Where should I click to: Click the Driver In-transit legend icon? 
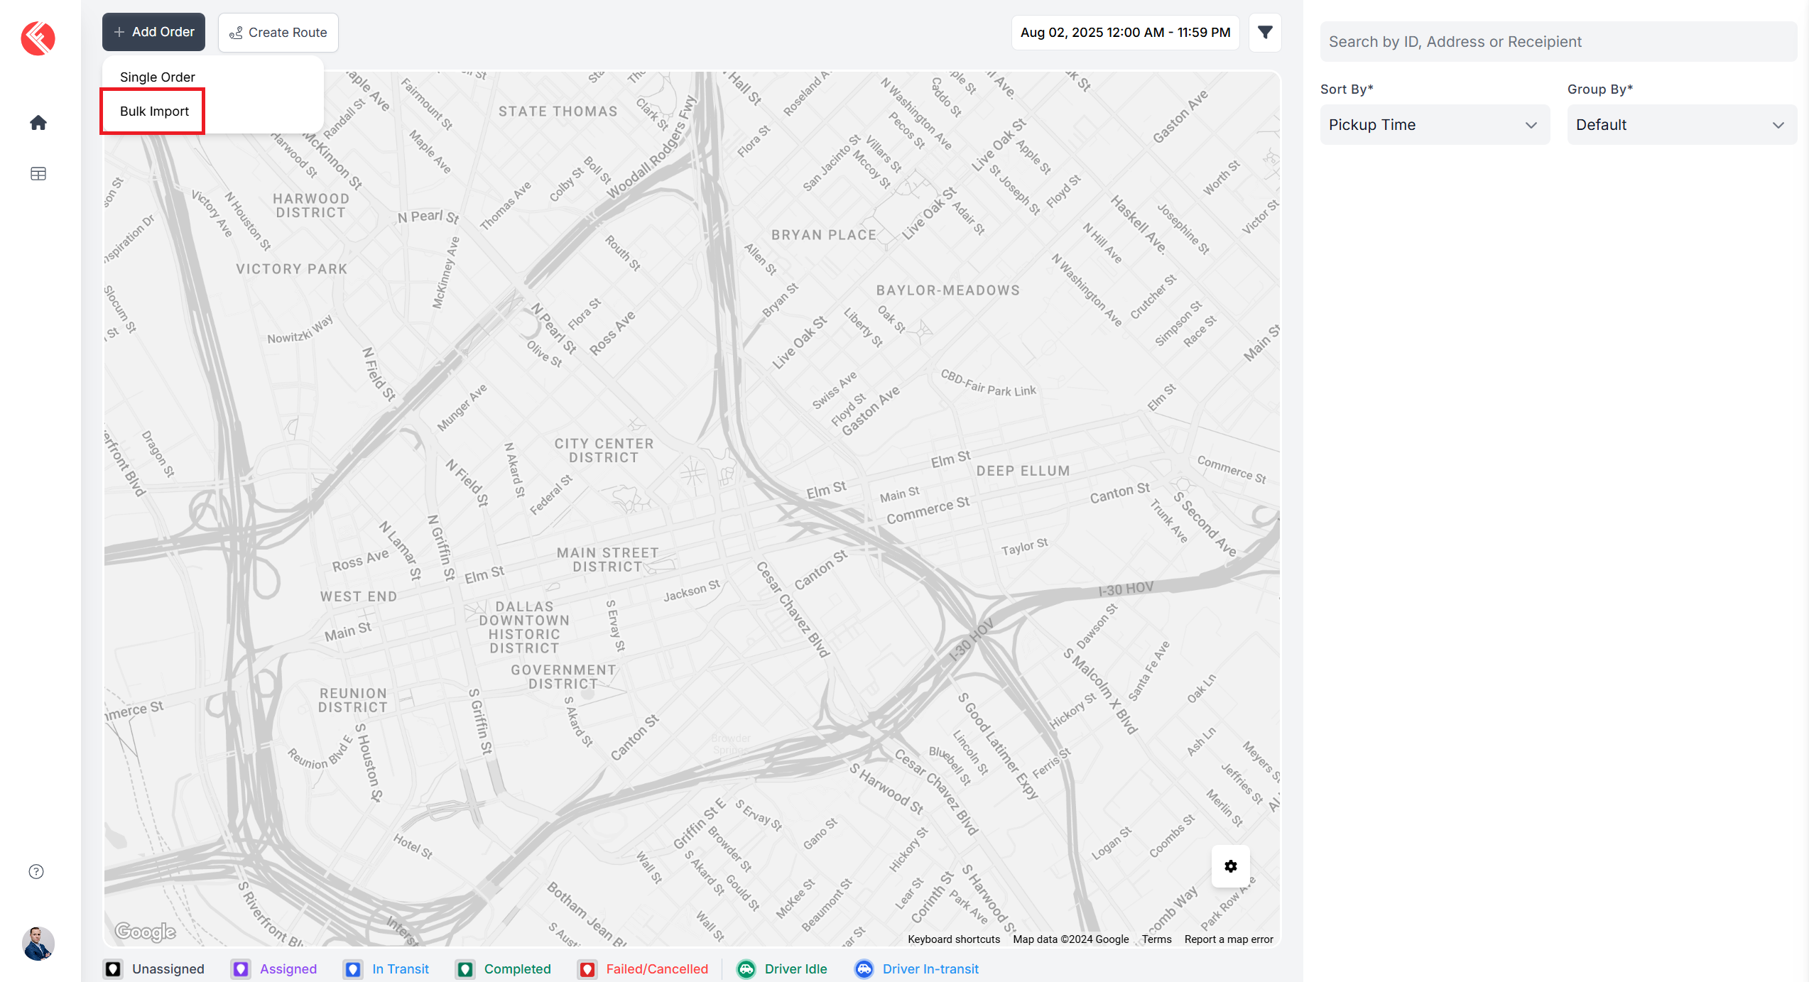pyautogui.click(x=864, y=969)
